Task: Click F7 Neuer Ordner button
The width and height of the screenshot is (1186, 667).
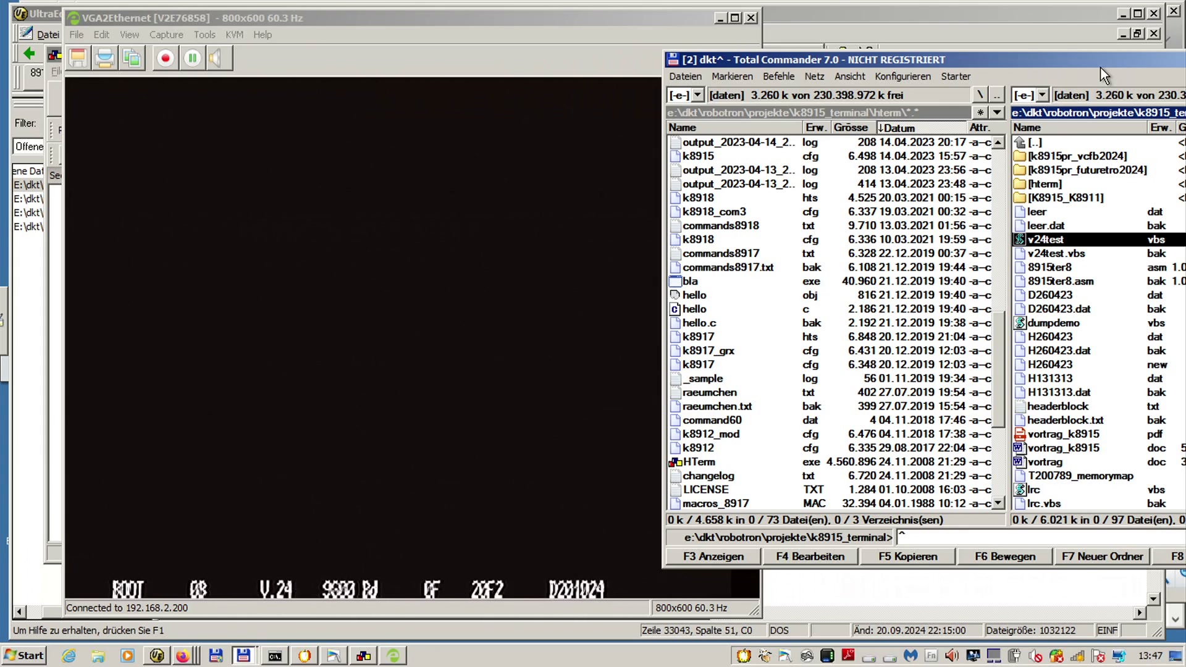Action: [1102, 556]
